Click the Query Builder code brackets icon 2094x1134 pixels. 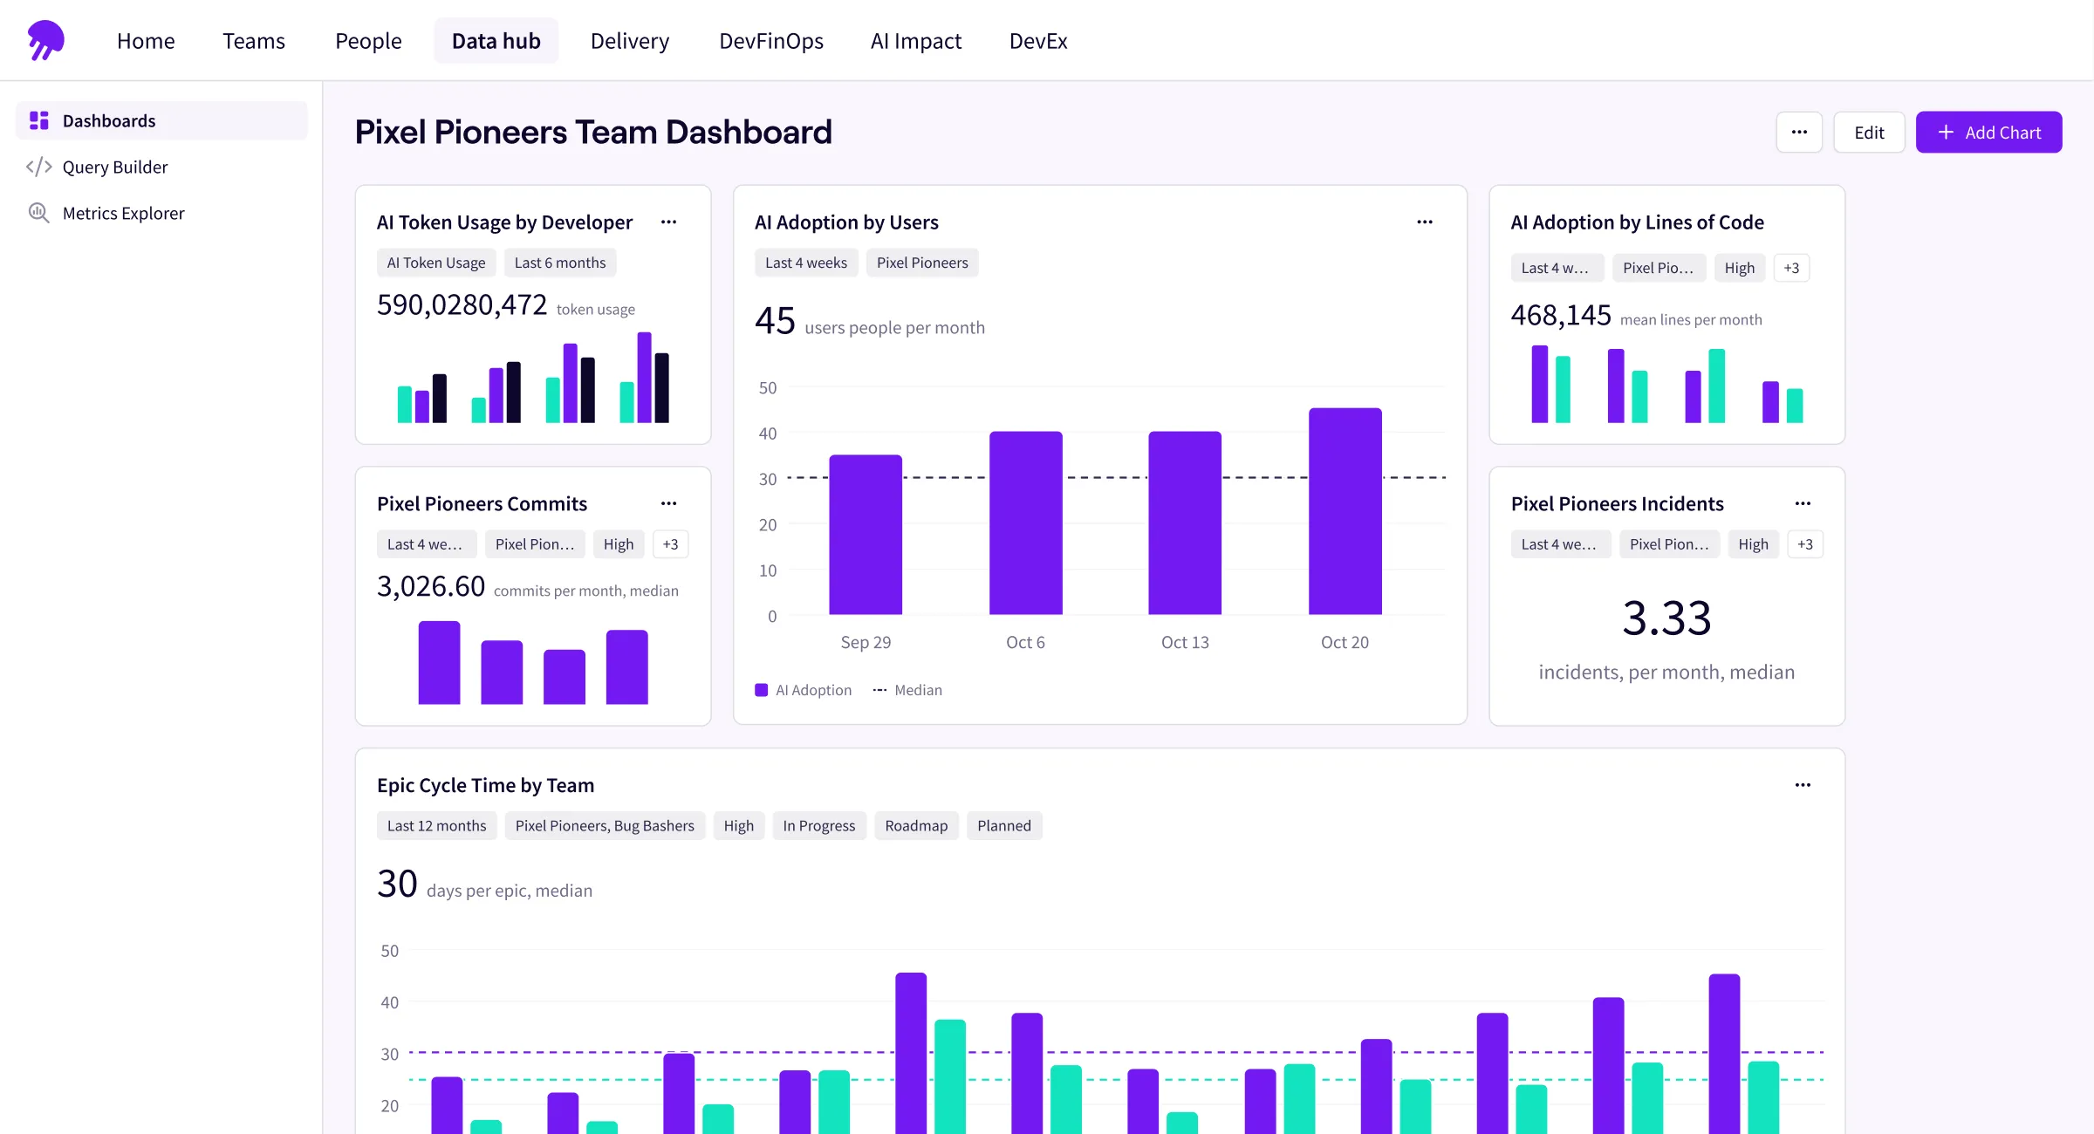[39, 167]
